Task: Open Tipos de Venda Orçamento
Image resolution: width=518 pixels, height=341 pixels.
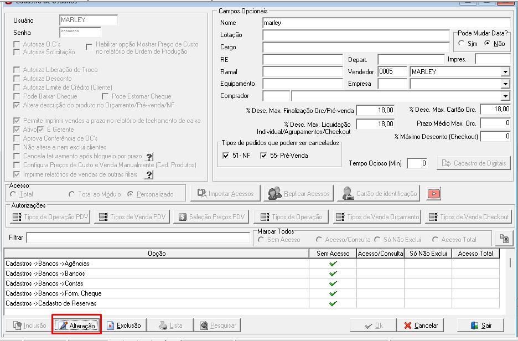Action: (x=377, y=217)
